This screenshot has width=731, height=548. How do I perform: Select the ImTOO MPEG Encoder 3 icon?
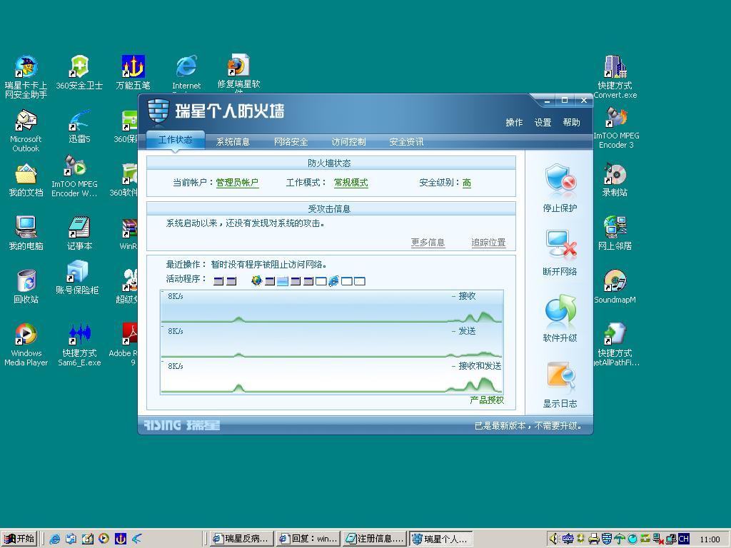616,128
